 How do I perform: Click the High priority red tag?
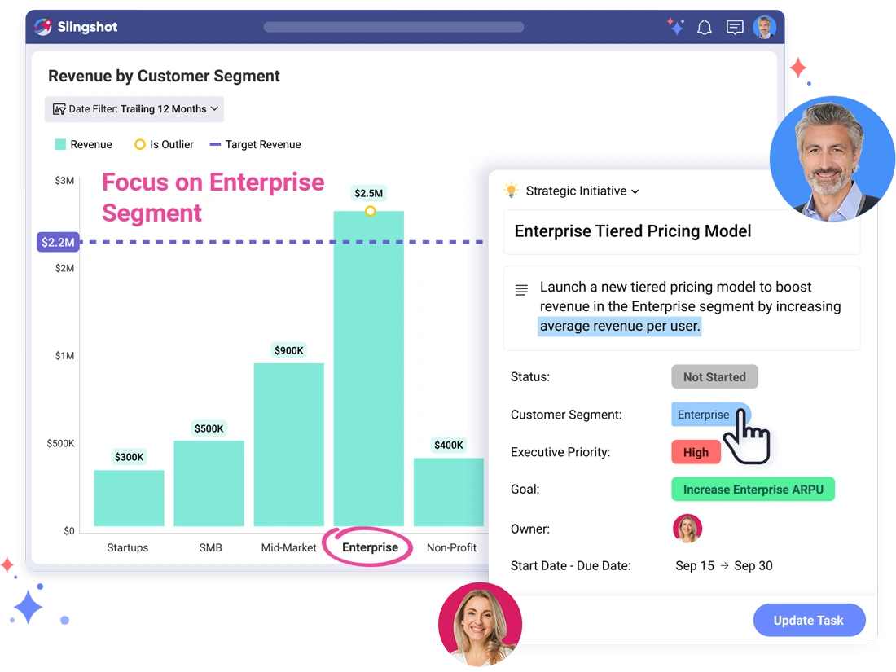[696, 452]
